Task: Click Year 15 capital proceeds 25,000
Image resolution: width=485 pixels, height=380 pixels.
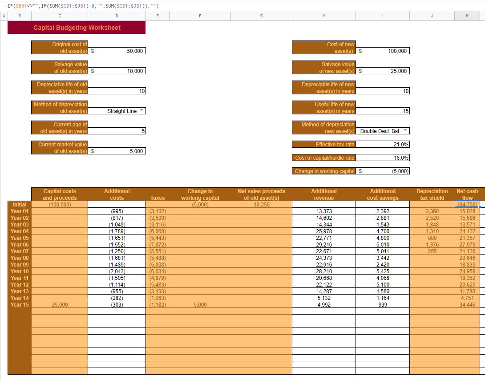Action: 60,305
